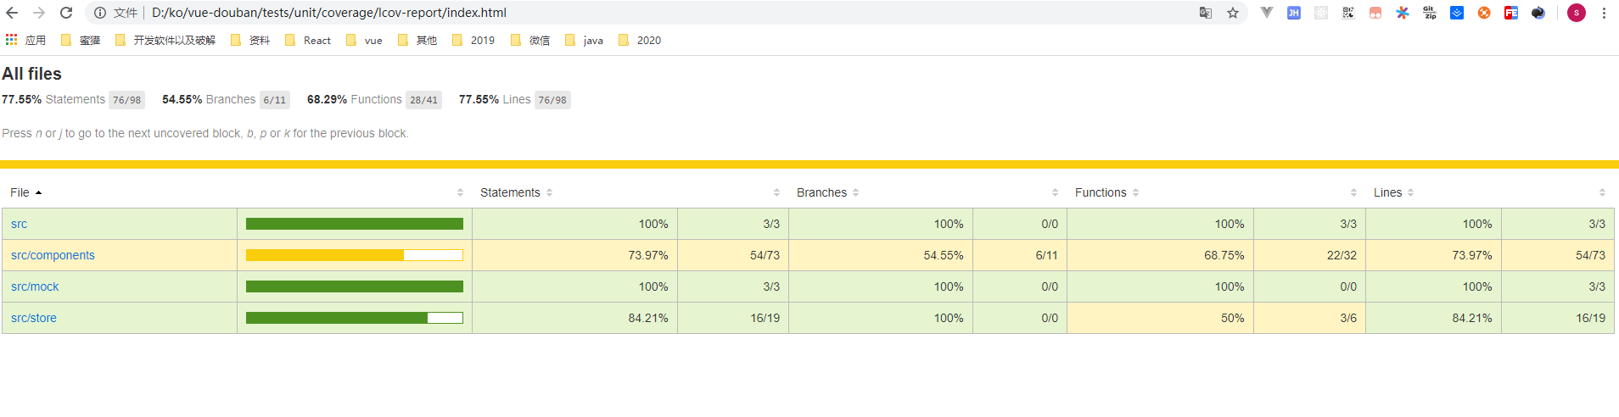Open the 蜜罐 bookmark folder
The height and width of the screenshot is (417, 1619).
81,40
